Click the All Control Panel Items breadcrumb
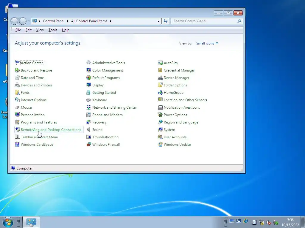The height and width of the screenshot is (228, 305). (x=89, y=21)
